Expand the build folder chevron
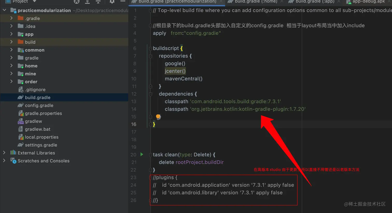392x213 pixels. click(x=11, y=42)
